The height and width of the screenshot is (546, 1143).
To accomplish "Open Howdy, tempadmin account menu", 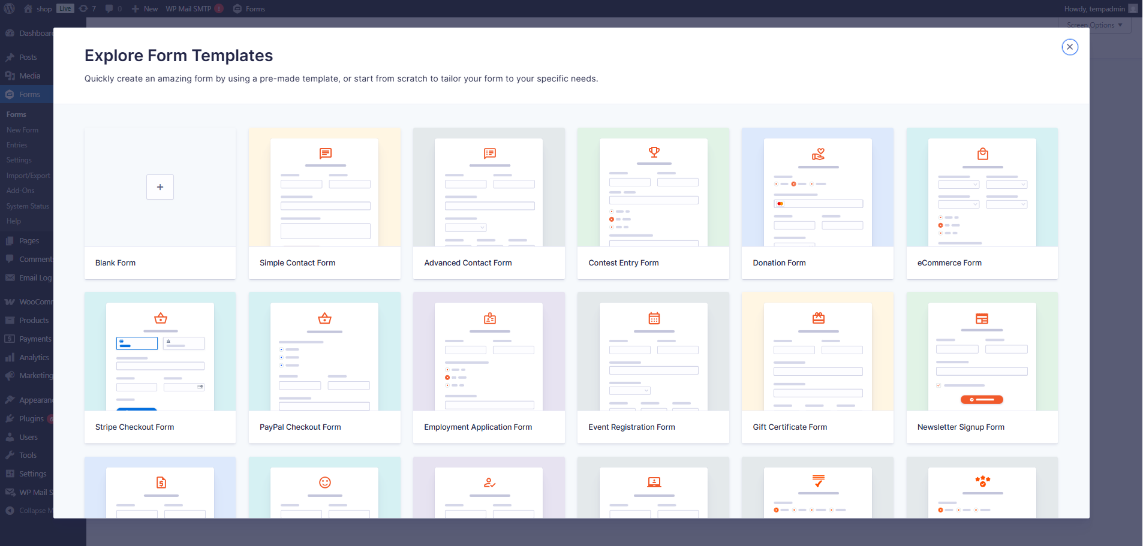I will (1100, 8).
